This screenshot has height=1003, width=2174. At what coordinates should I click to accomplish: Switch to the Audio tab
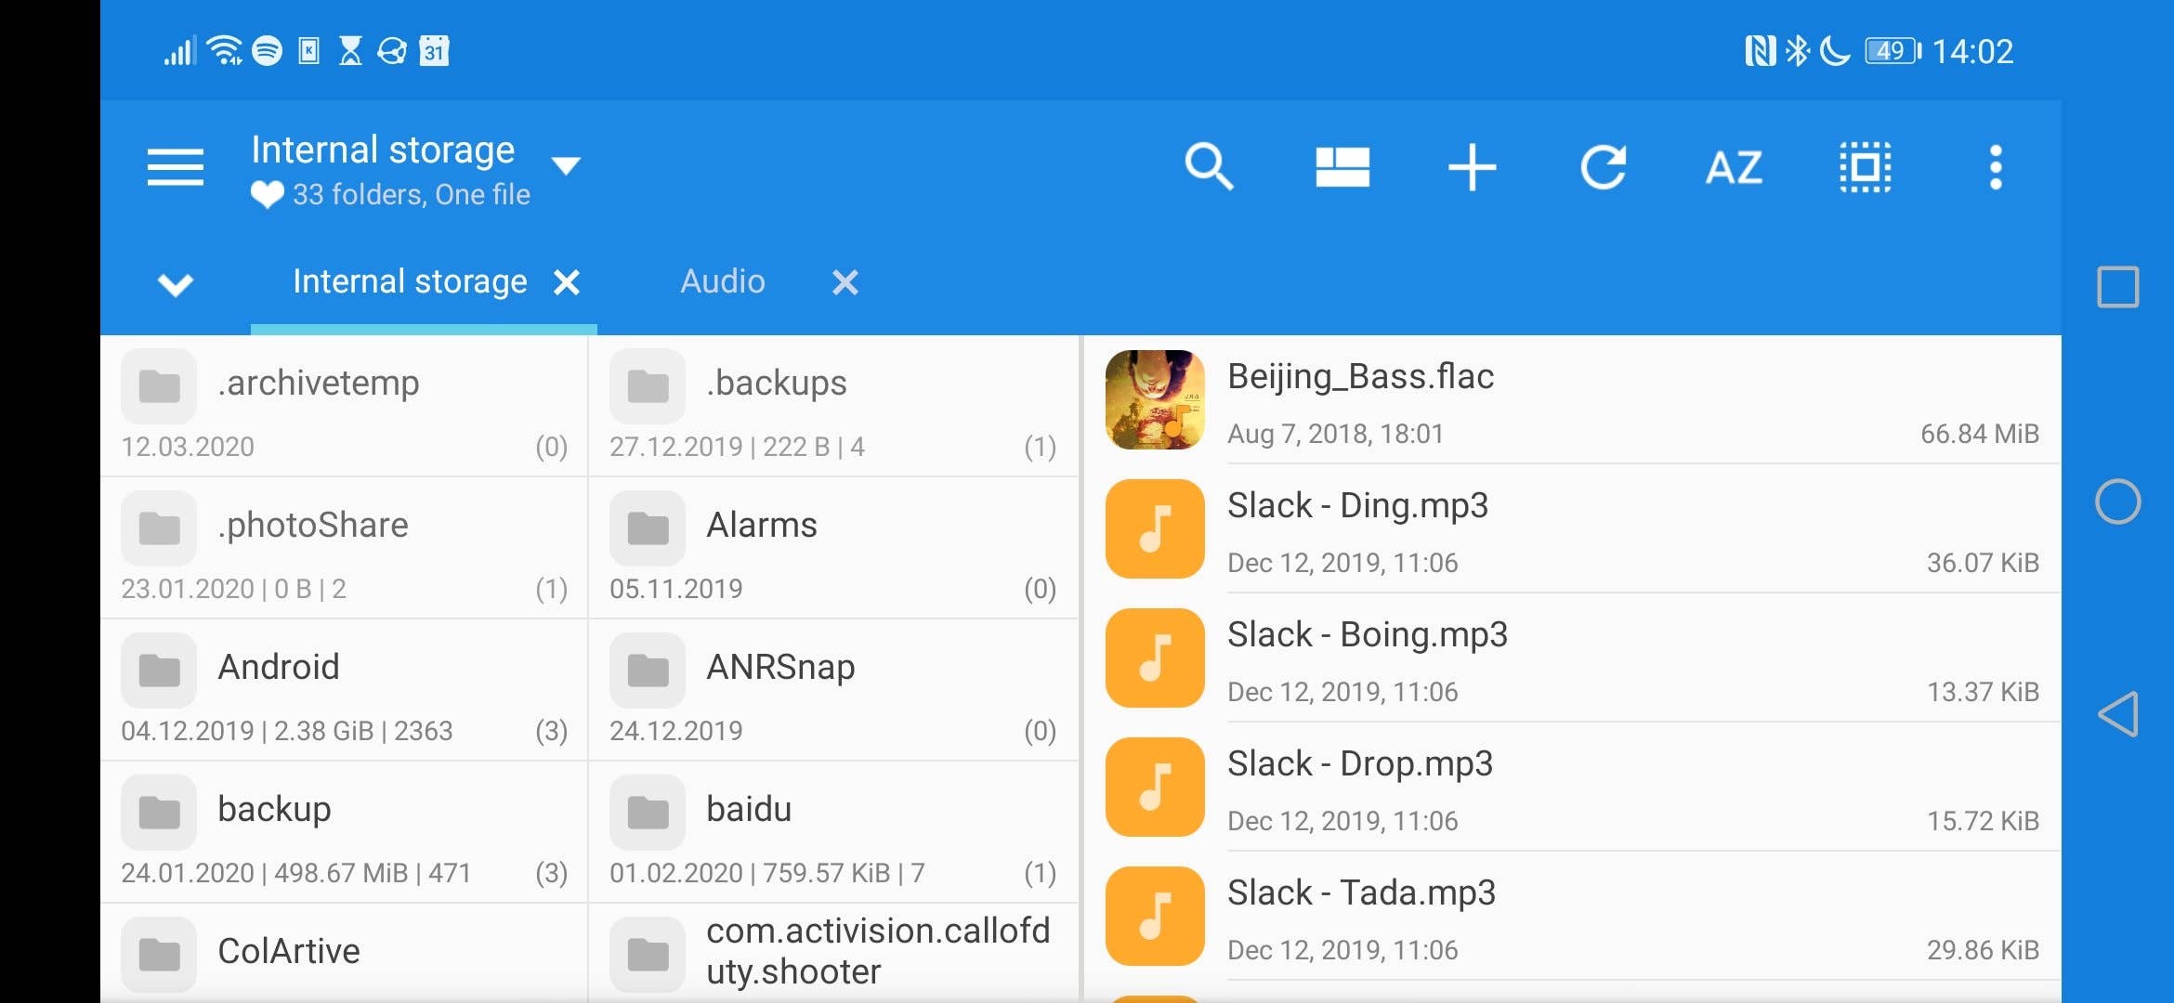click(723, 281)
